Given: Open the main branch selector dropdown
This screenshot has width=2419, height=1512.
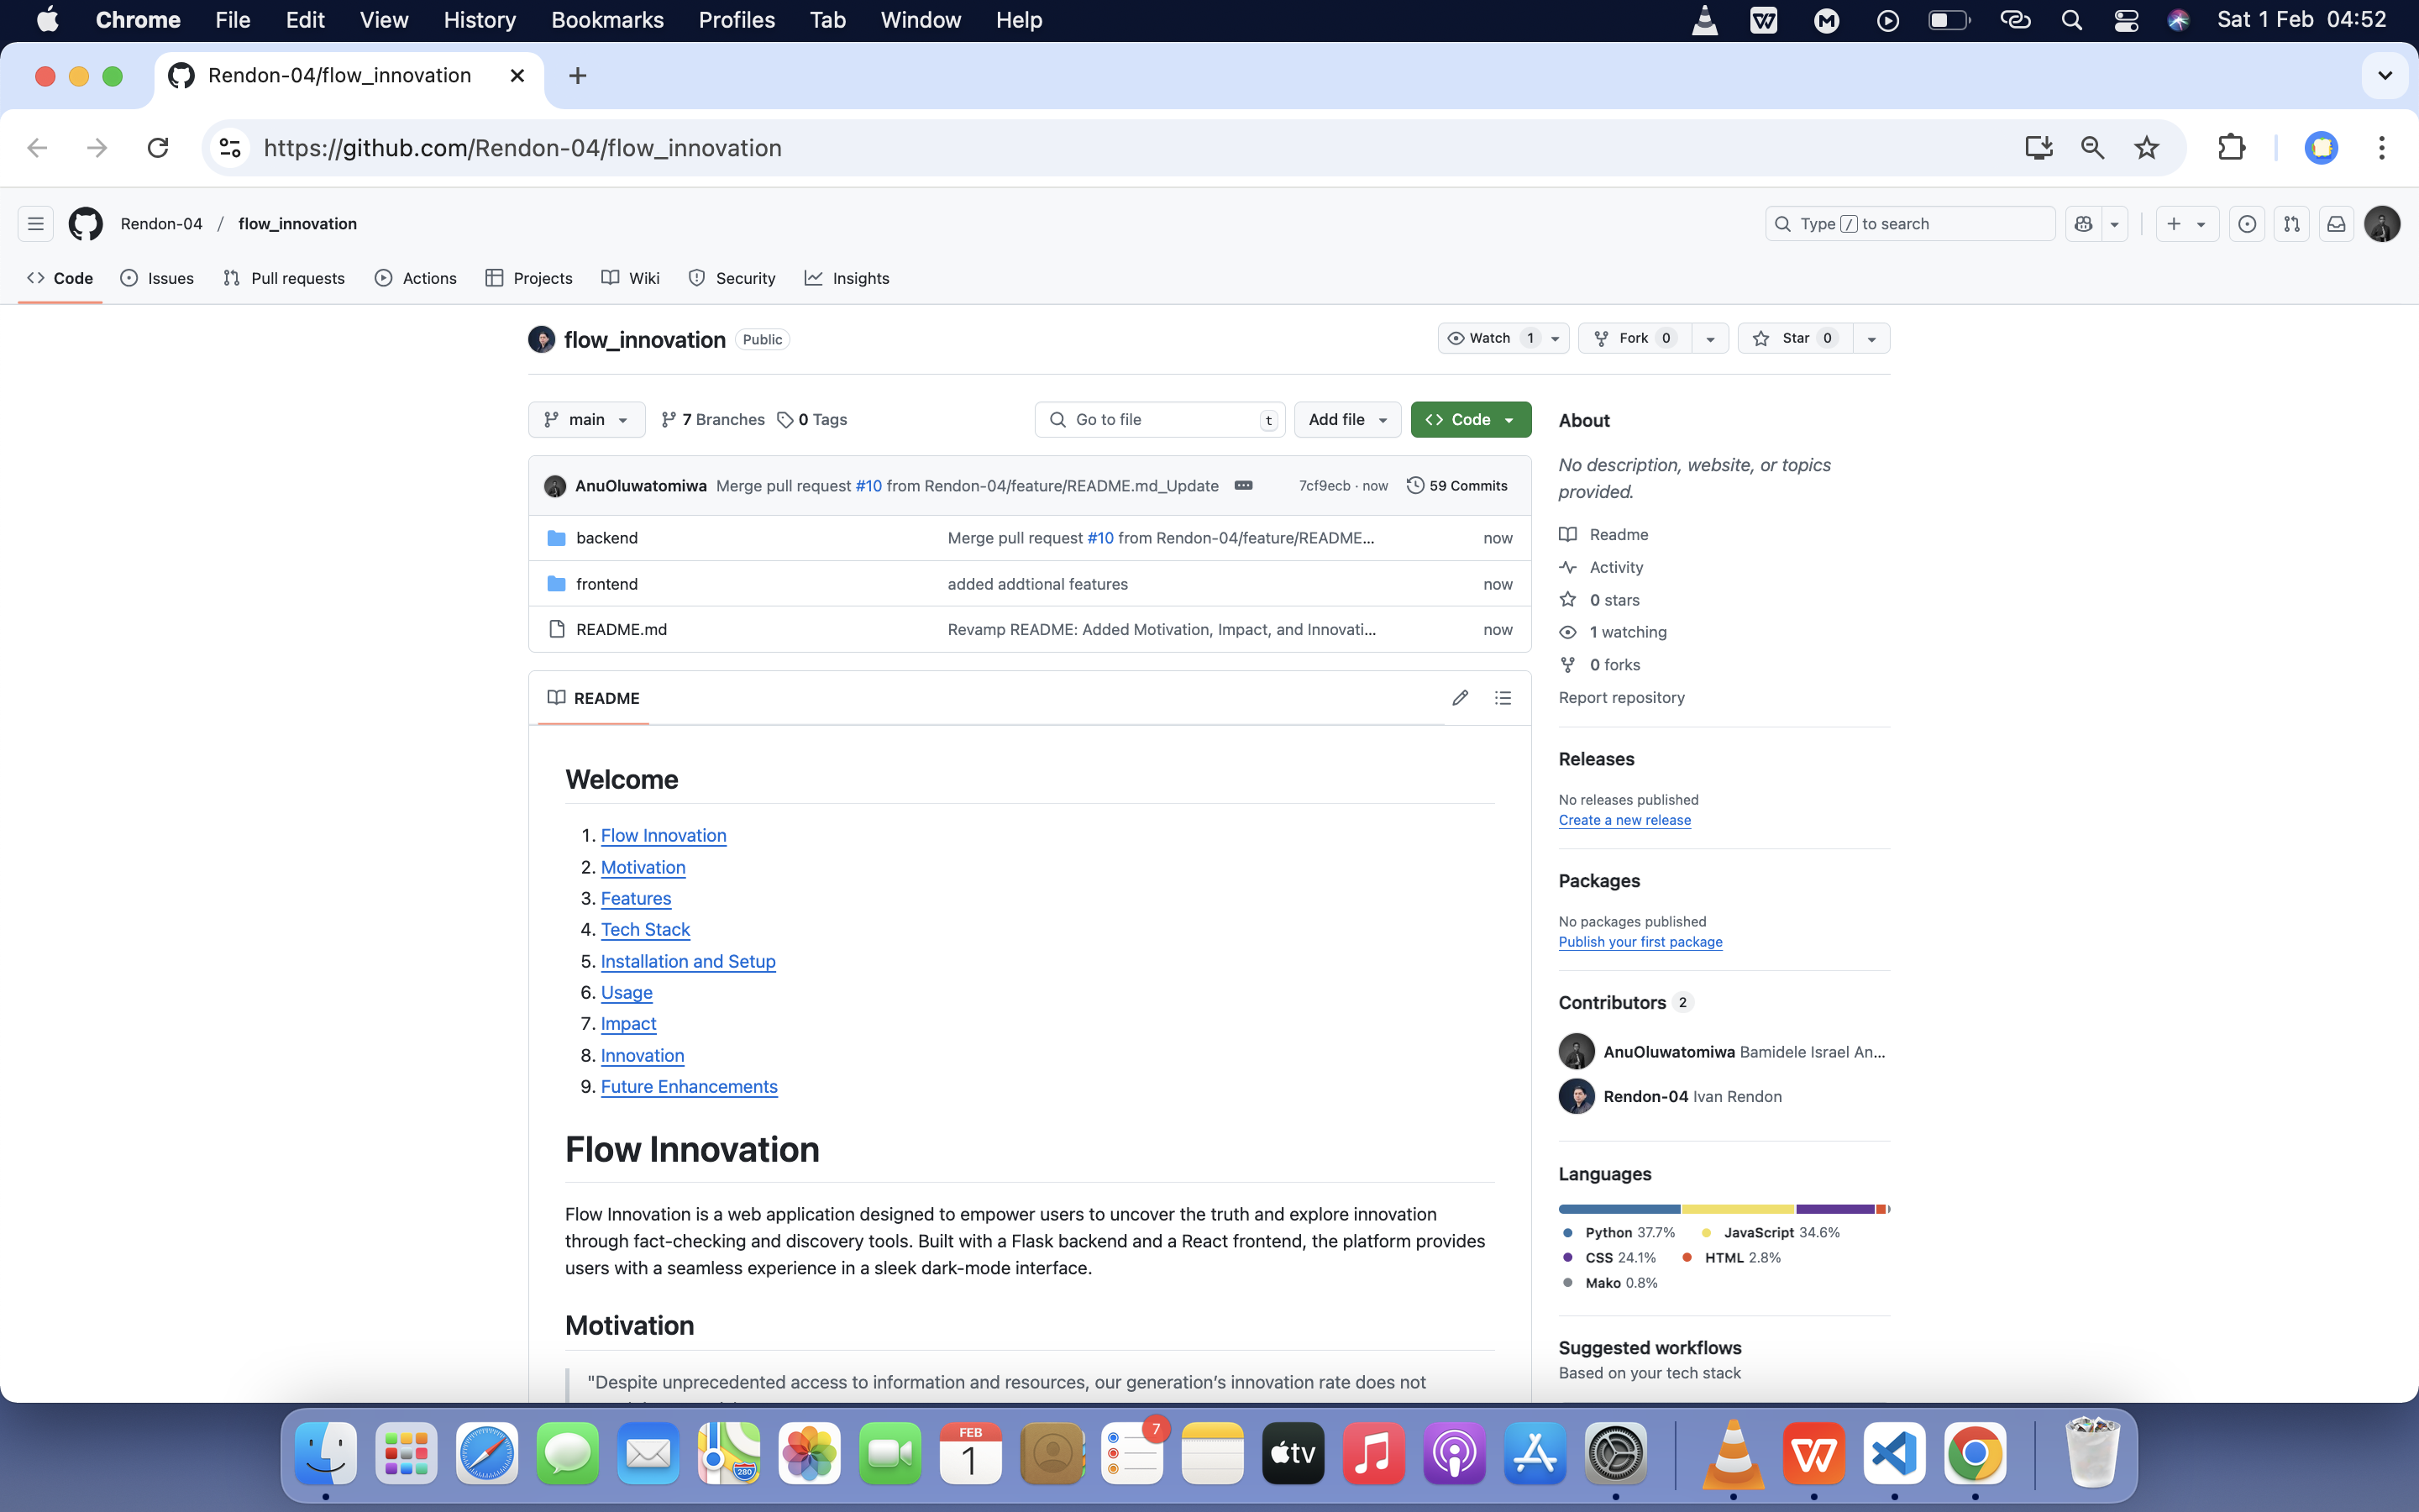Looking at the screenshot, I should (587, 420).
